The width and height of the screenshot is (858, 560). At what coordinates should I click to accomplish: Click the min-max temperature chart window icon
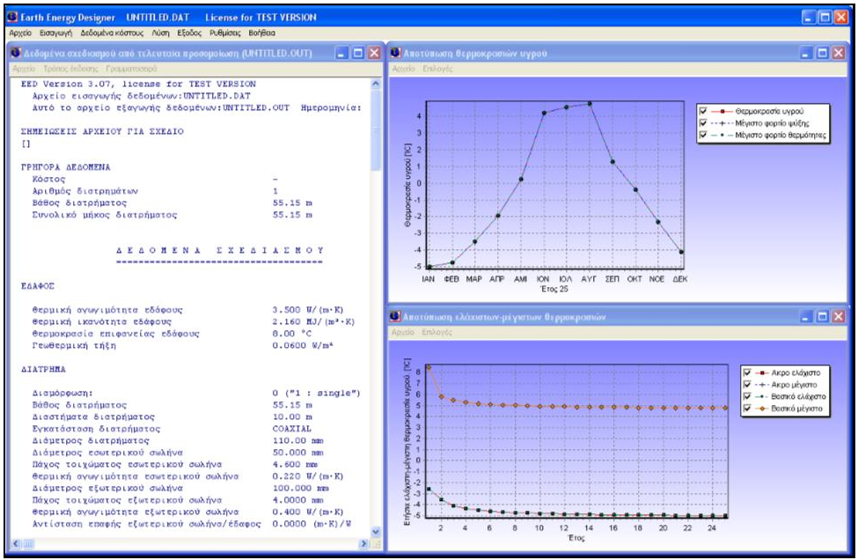pos(396,316)
